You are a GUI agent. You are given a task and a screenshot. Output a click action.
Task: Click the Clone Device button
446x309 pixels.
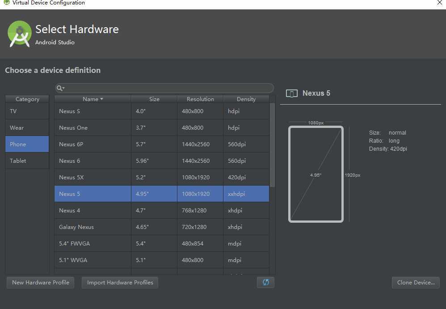point(416,282)
